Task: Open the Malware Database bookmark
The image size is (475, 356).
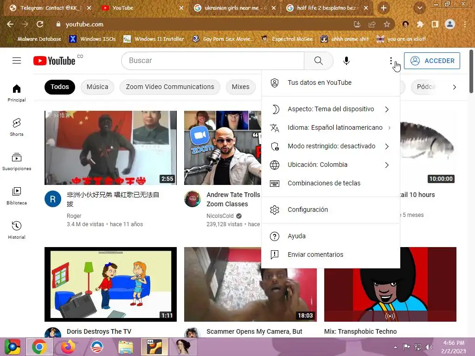Action: [39, 39]
